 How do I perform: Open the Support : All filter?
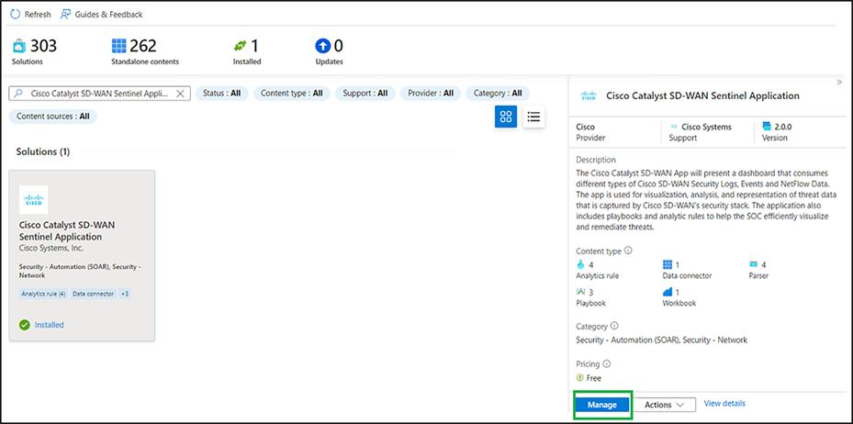[x=365, y=93]
